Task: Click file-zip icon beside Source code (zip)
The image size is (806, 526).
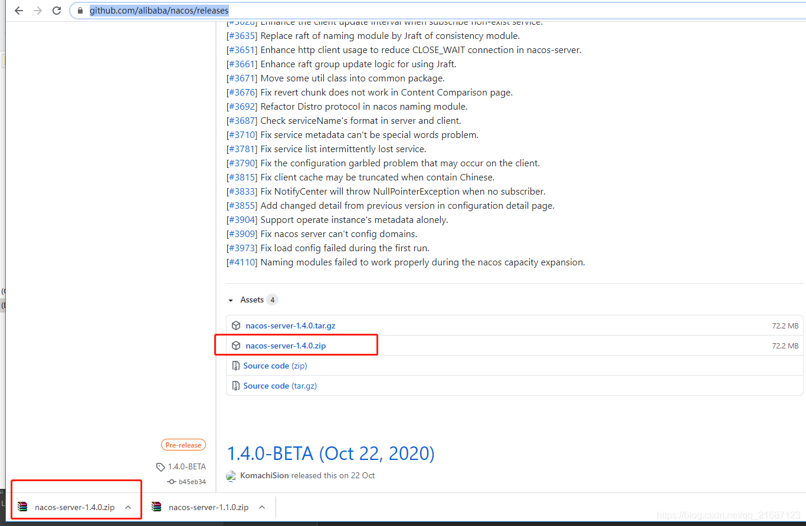Action: (236, 366)
